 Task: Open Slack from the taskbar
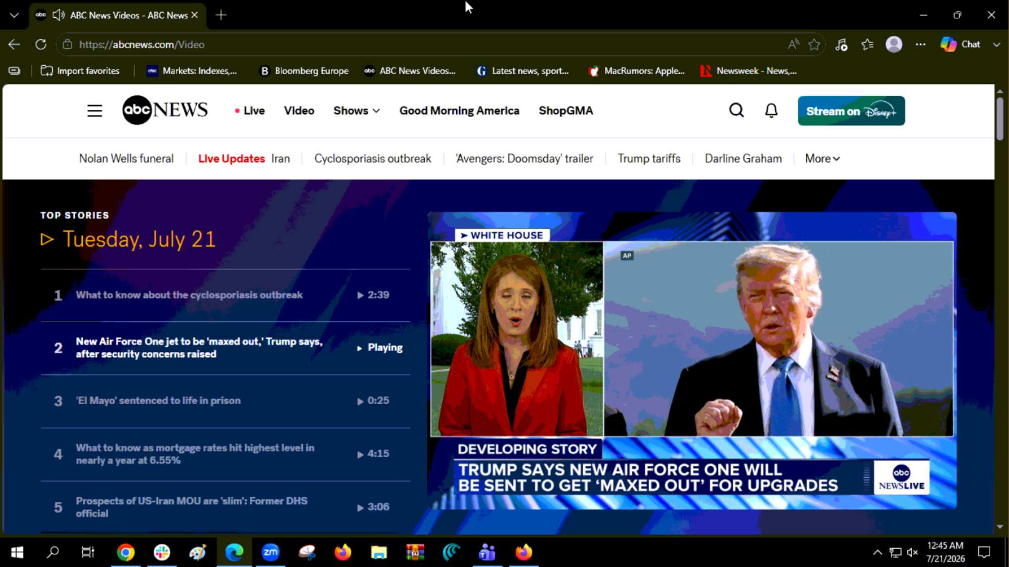click(162, 552)
